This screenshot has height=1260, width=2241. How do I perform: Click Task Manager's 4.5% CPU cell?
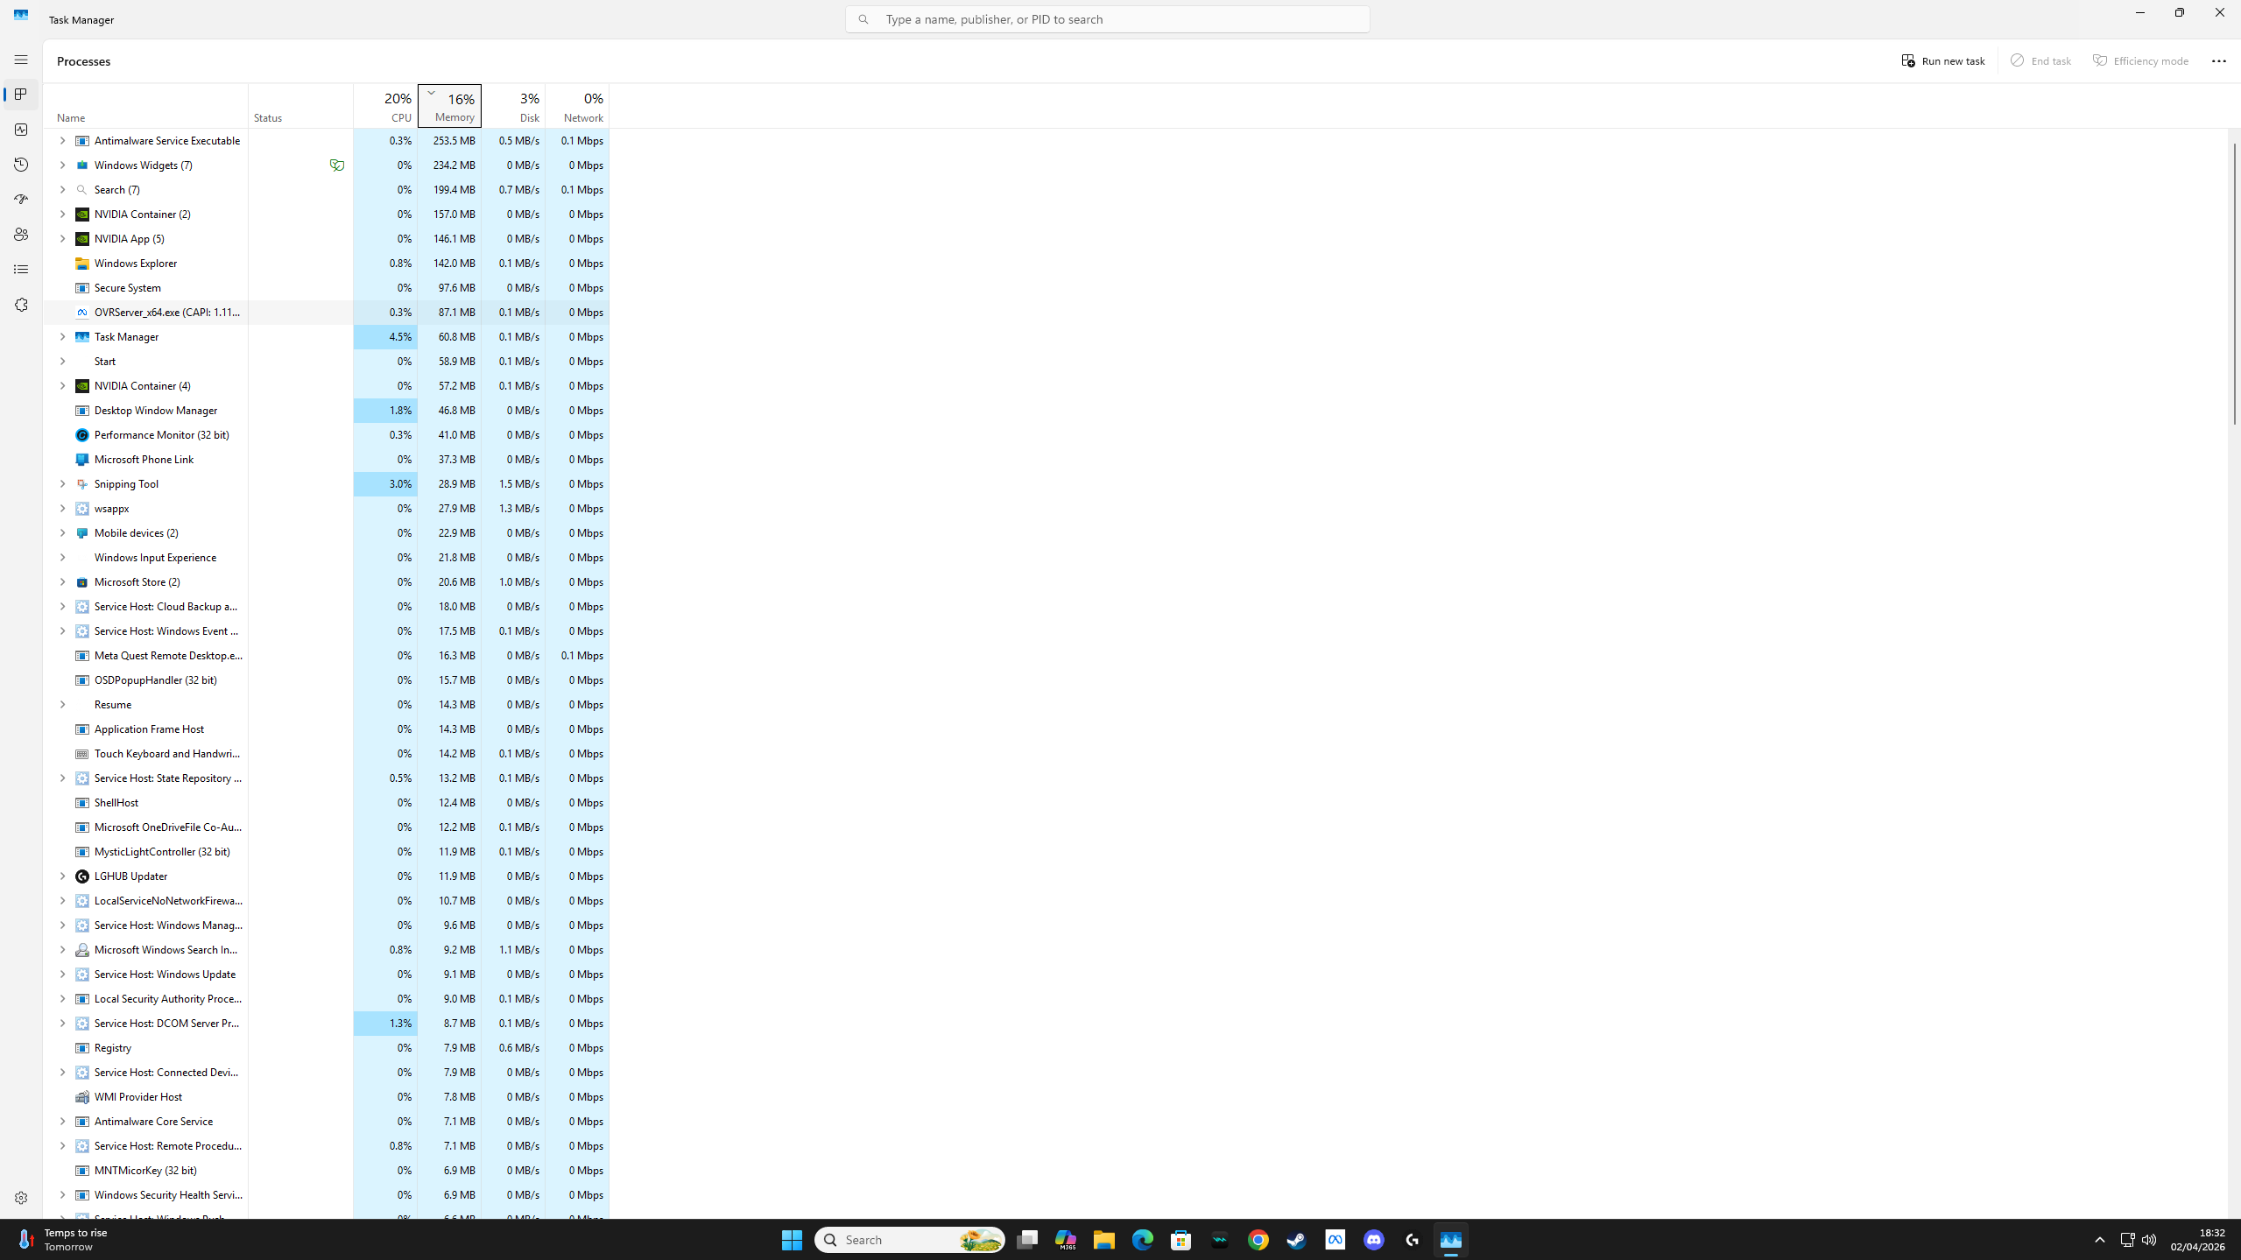pos(385,336)
